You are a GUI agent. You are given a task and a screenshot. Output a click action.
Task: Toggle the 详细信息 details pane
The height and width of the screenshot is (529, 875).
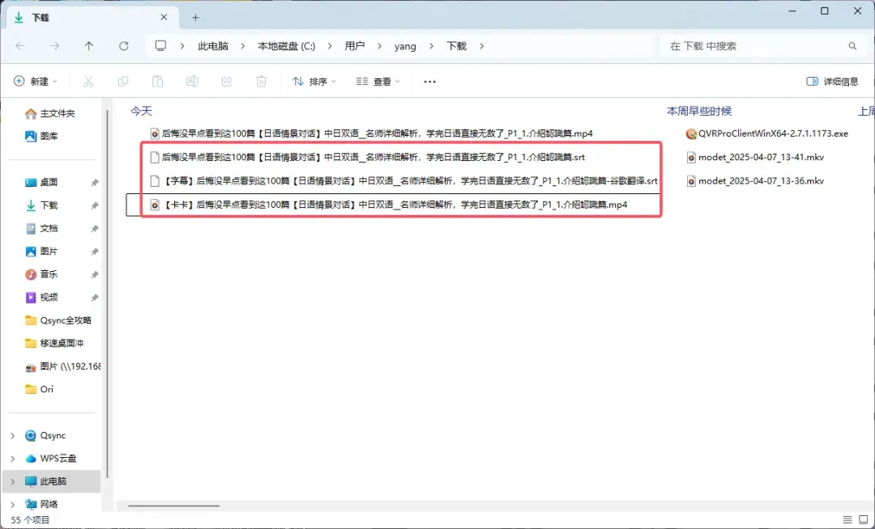tap(832, 82)
